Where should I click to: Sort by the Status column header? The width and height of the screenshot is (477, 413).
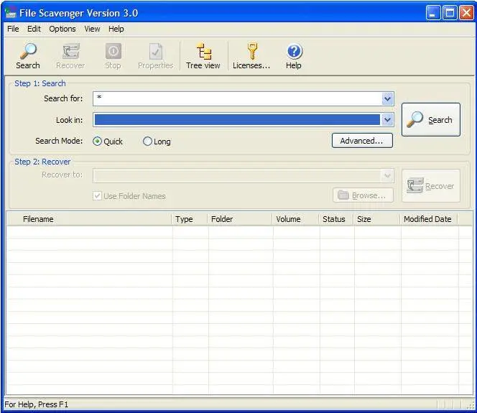pyautogui.click(x=336, y=219)
